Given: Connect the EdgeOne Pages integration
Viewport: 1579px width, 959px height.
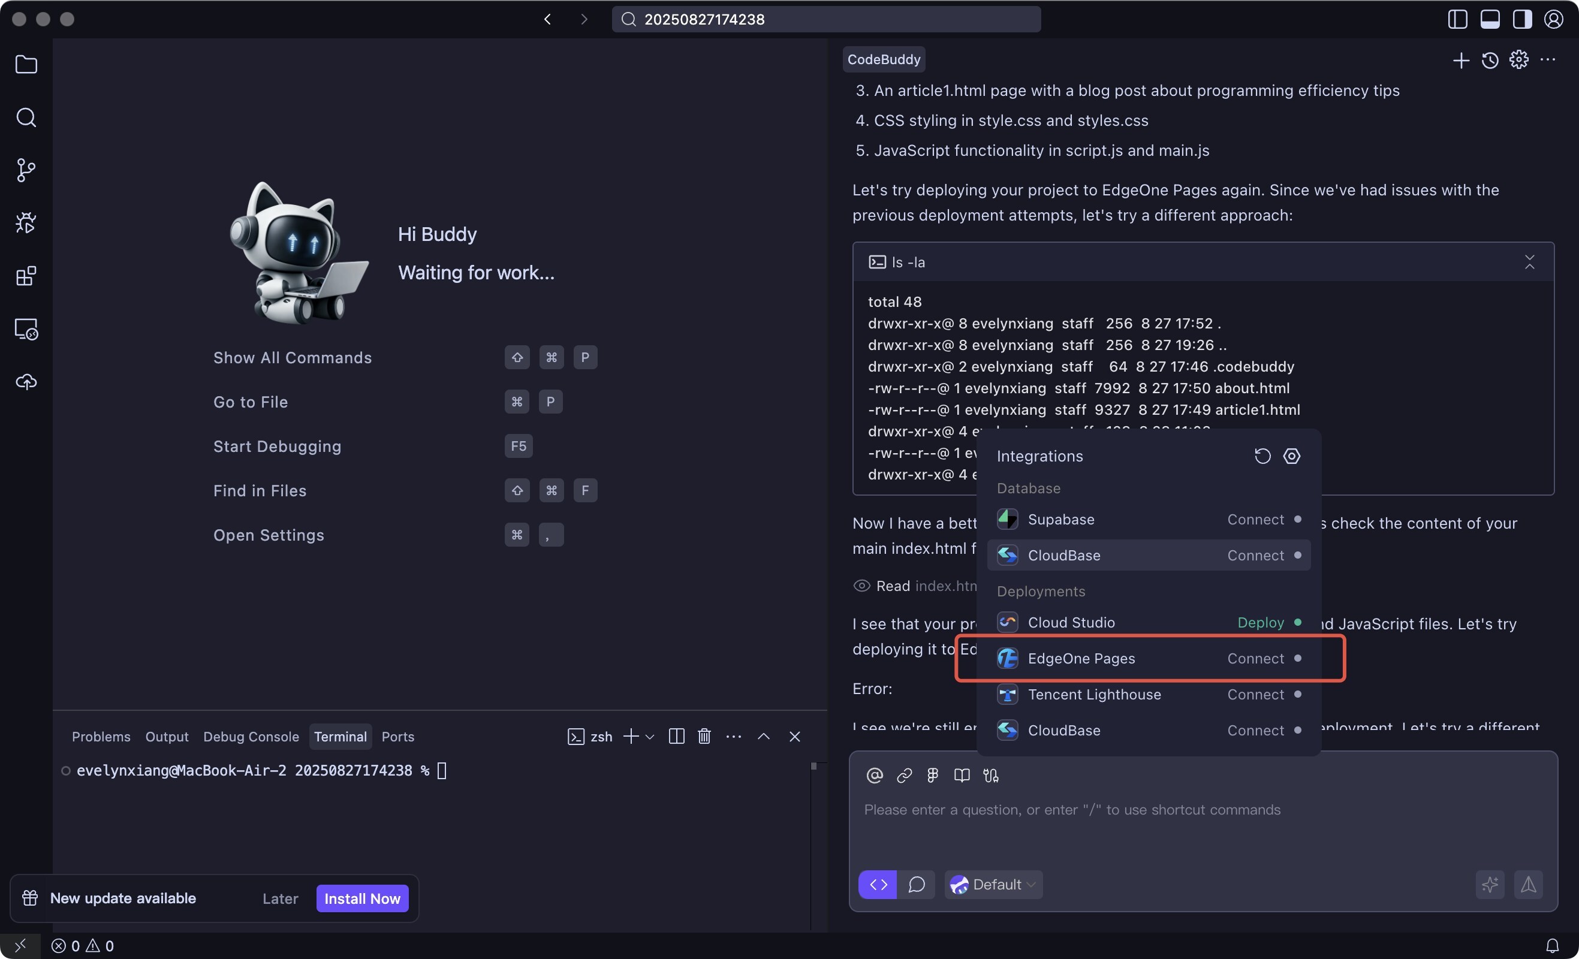Looking at the screenshot, I should click(x=1255, y=659).
